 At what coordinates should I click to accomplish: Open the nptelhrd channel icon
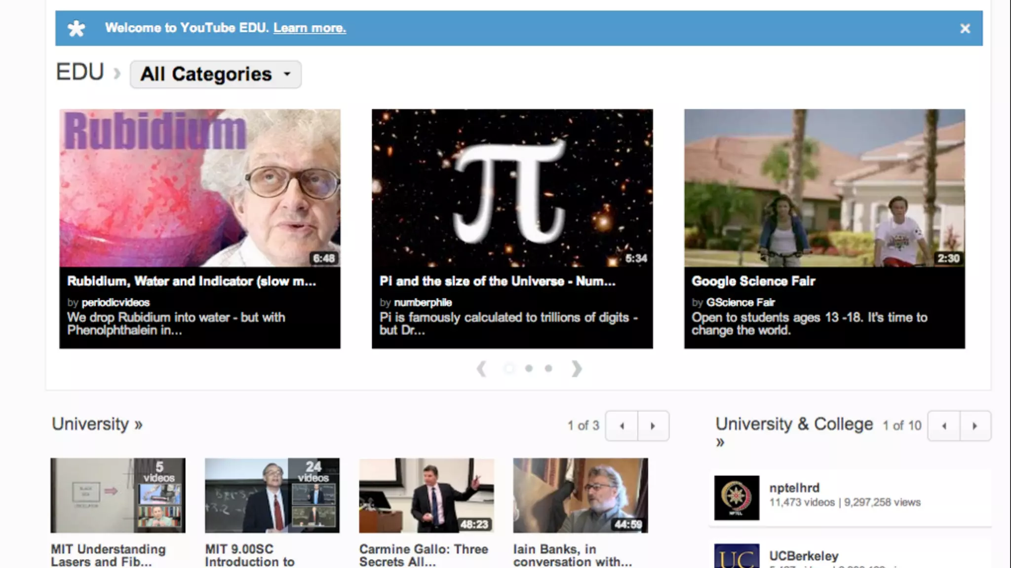click(736, 497)
